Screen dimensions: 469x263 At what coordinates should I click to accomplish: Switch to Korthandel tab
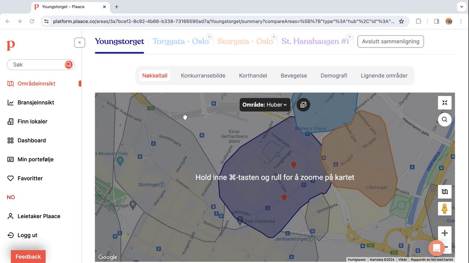pos(253,76)
